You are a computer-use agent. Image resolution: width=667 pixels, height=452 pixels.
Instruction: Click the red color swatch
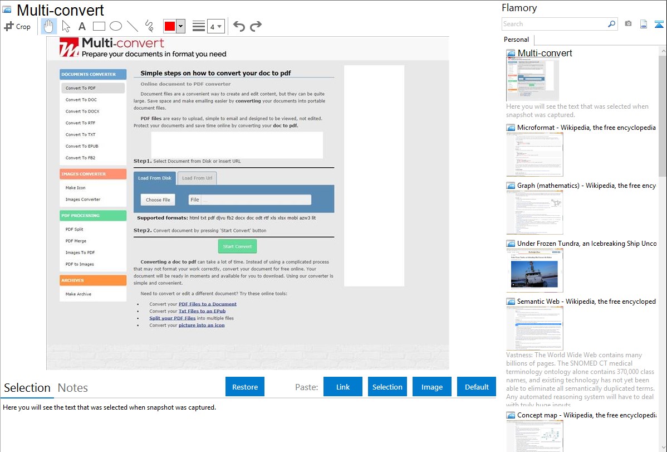pyautogui.click(x=170, y=26)
